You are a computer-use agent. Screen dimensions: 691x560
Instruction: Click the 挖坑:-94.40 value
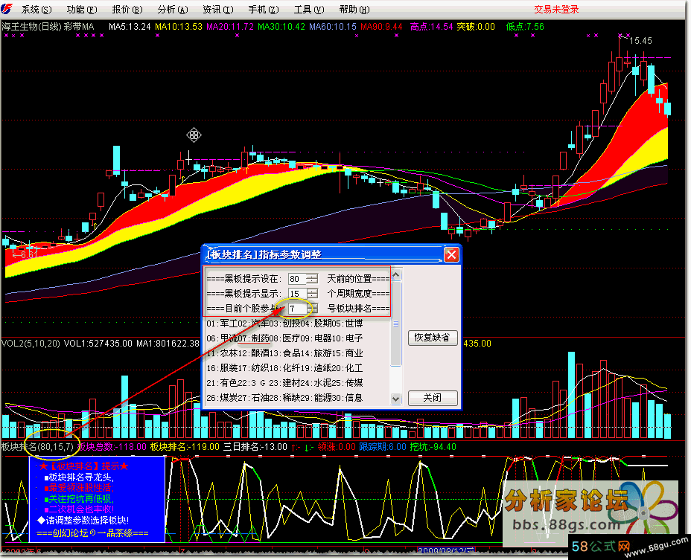pyautogui.click(x=433, y=447)
